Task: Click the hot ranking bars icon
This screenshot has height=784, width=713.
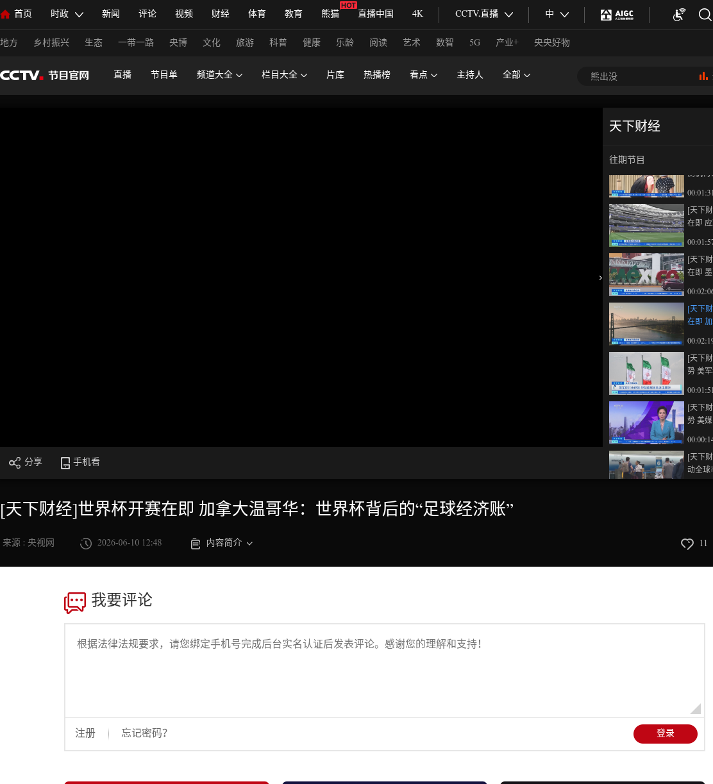Action: (x=703, y=76)
